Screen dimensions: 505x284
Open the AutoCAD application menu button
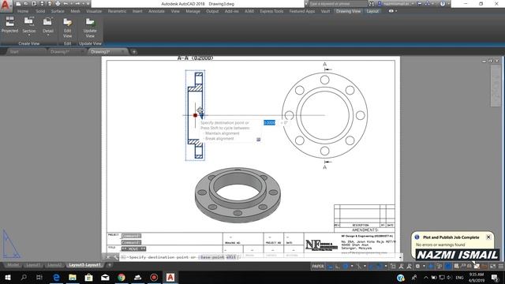[x=6, y=6]
